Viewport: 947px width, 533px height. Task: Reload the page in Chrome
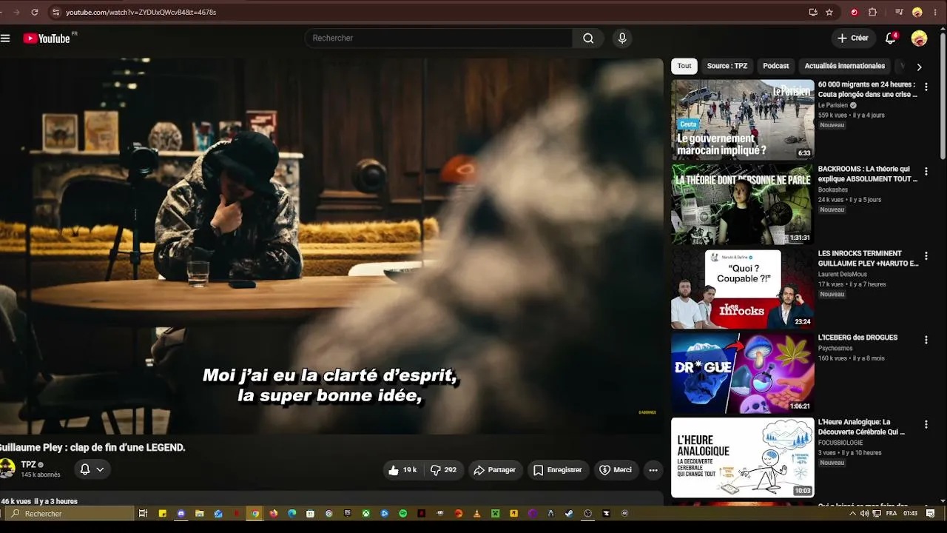pyautogui.click(x=35, y=12)
